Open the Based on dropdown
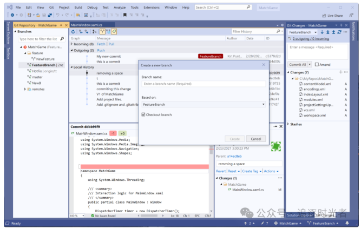This screenshot has height=230, width=361. (263, 104)
